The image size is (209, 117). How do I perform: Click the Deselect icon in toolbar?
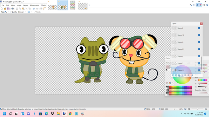pyautogui.click(x=30, y=9)
